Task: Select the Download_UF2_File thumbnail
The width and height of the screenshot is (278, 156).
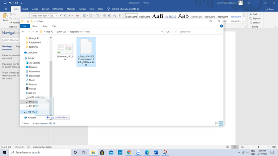Action: (65, 48)
